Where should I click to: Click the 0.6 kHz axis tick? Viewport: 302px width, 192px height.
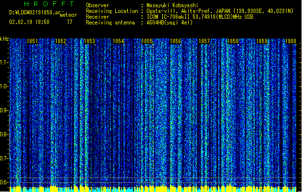4,182
